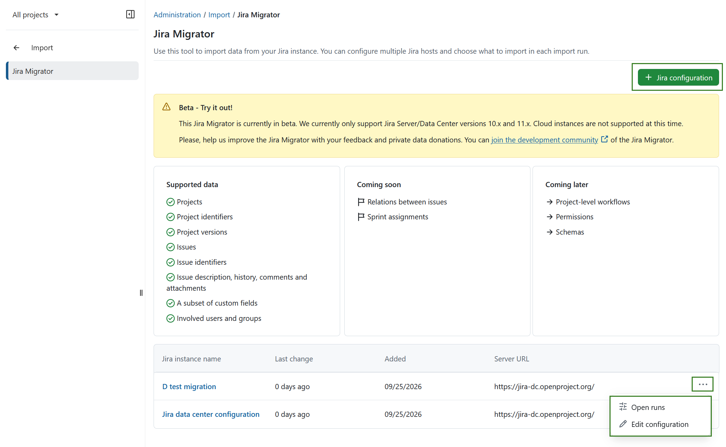Image resolution: width=726 pixels, height=447 pixels.
Task: Click the Coming later heading
Action: (567, 185)
